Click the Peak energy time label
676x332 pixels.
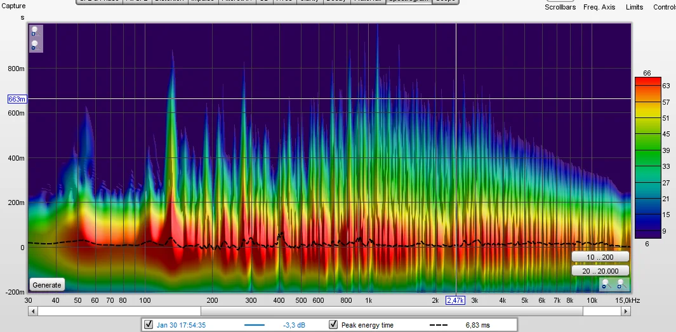pyautogui.click(x=368, y=325)
